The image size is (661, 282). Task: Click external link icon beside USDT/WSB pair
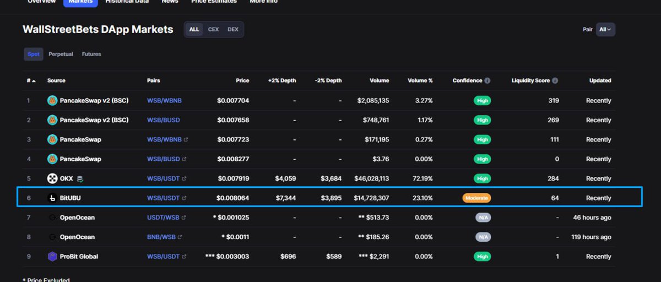pyautogui.click(x=184, y=218)
